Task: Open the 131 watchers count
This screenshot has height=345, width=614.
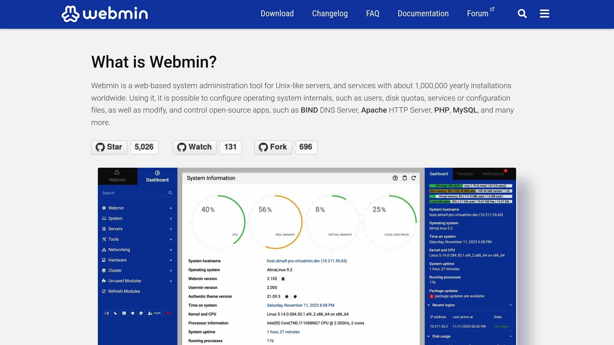Action: (231, 147)
